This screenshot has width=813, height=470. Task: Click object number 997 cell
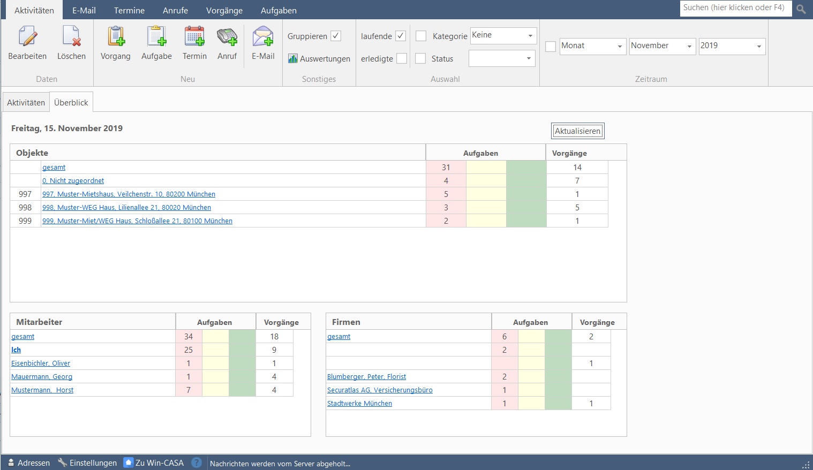25,194
